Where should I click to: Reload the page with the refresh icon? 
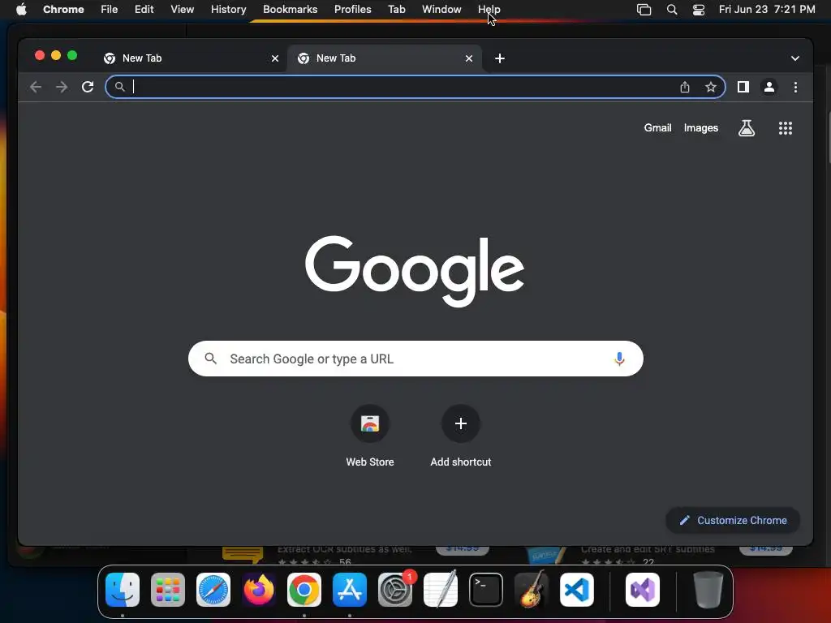88,87
